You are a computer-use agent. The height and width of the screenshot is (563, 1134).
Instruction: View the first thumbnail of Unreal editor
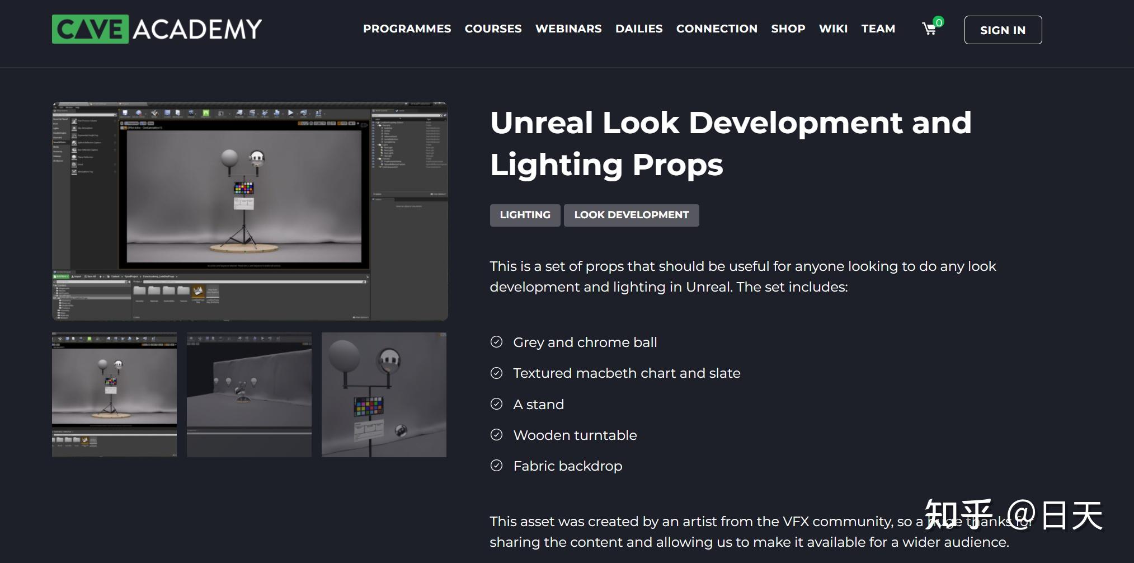(114, 395)
